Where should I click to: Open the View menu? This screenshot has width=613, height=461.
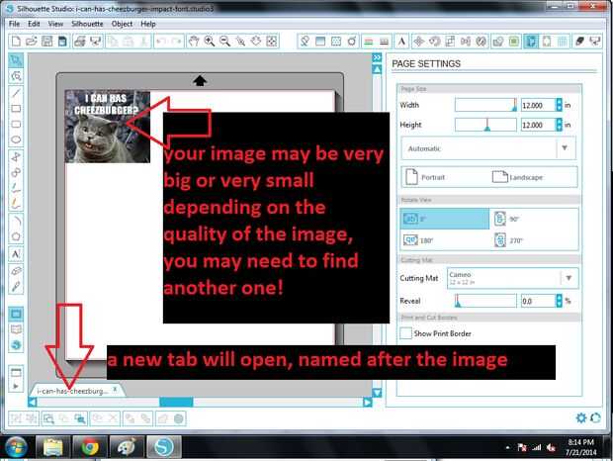pos(55,24)
